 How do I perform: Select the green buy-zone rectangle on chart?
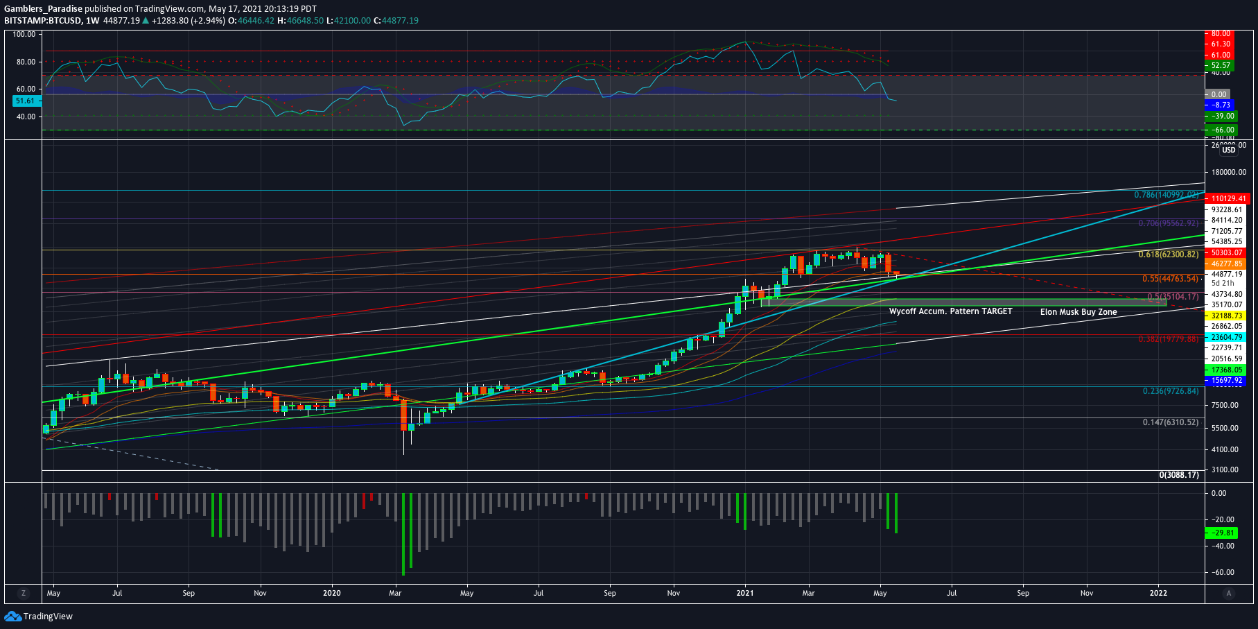coord(963,302)
